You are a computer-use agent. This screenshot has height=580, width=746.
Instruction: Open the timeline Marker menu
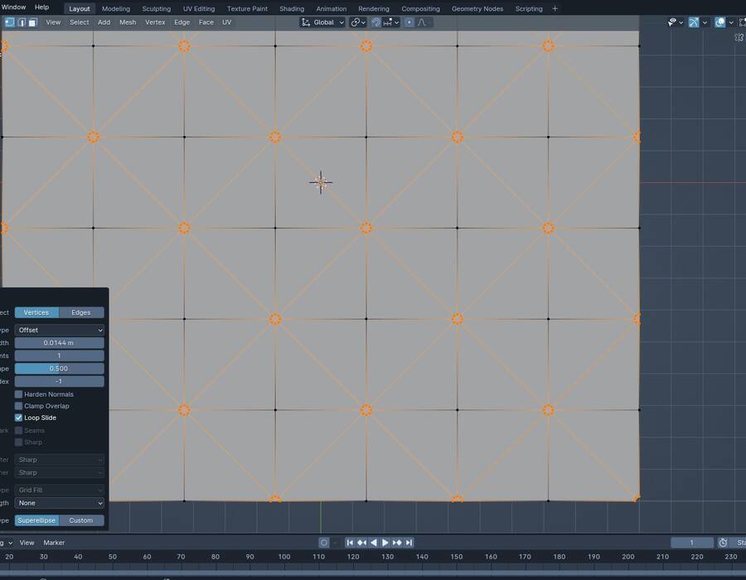point(54,543)
